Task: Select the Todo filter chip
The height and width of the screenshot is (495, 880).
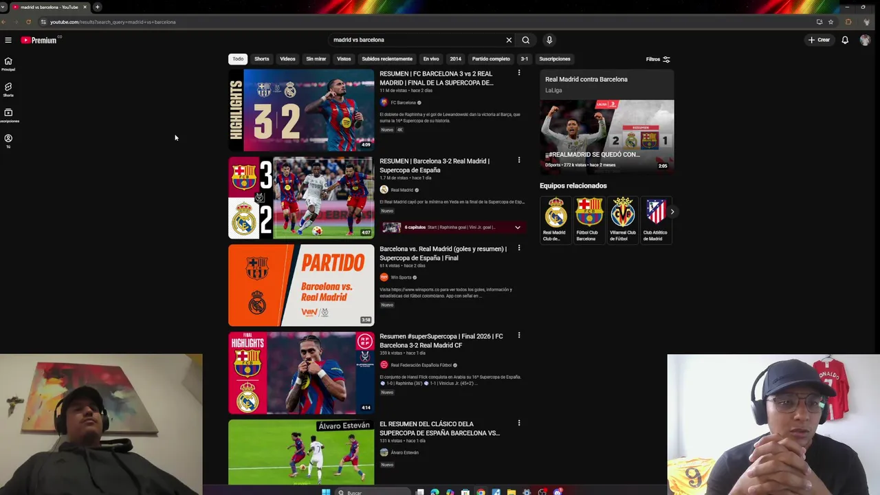Action: click(238, 59)
